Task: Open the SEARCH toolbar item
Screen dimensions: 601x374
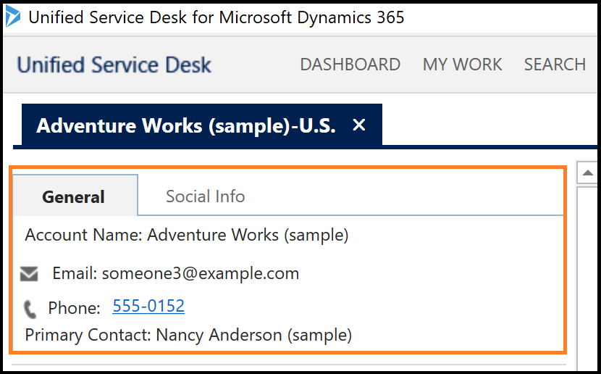Action: coord(555,65)
